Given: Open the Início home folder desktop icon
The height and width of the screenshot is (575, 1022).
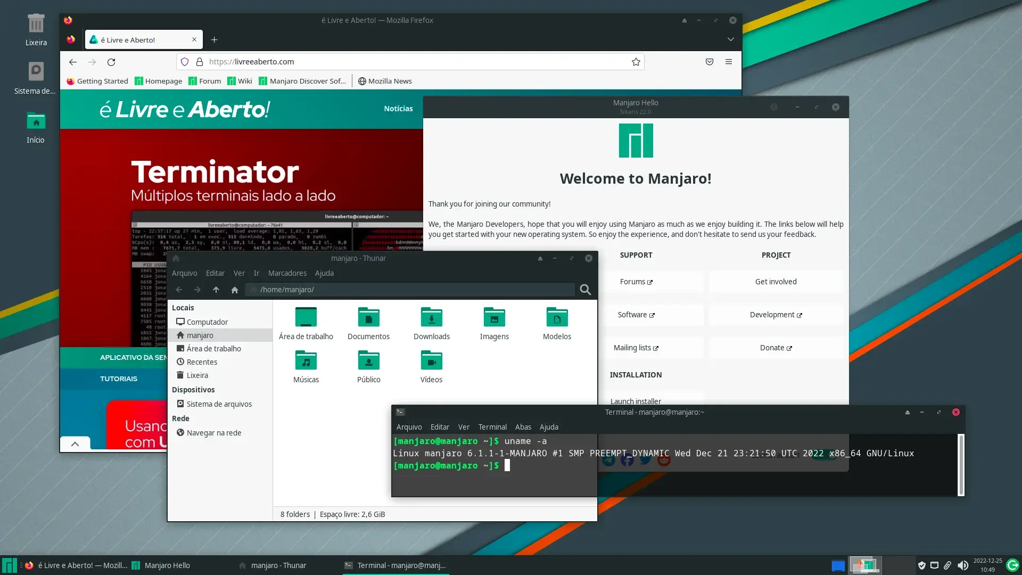Looking at the screenshot, I should 36,127.
